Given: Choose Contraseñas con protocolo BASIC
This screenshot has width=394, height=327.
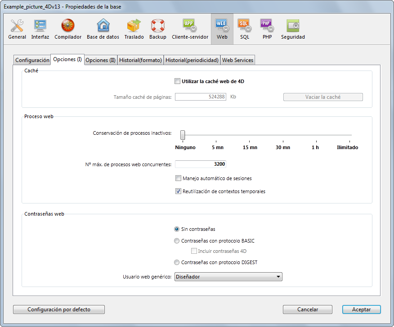Looking at the screenshot, I should [177, 241].
